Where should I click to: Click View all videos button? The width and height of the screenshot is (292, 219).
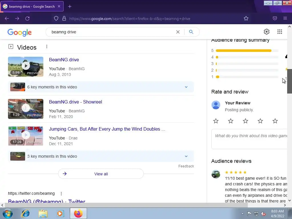click(x=101, y=174)
